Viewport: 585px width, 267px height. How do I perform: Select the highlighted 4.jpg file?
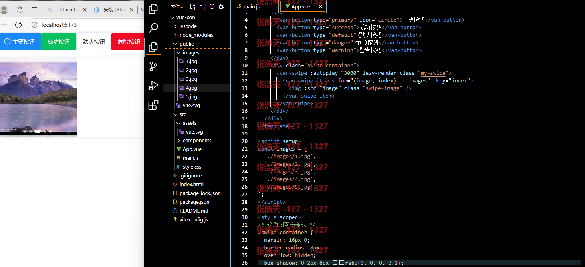(197, 88)
